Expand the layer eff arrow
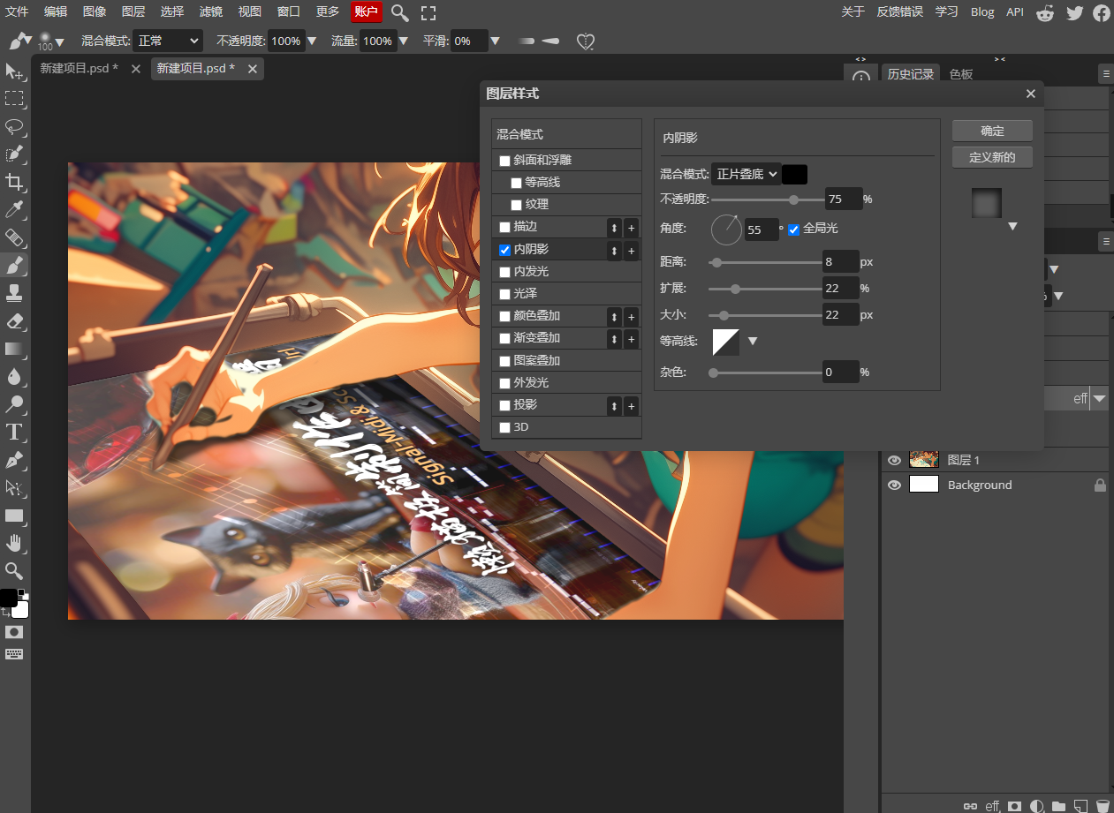Viewport: 1114px width, 813px height. coord(1100,399)
